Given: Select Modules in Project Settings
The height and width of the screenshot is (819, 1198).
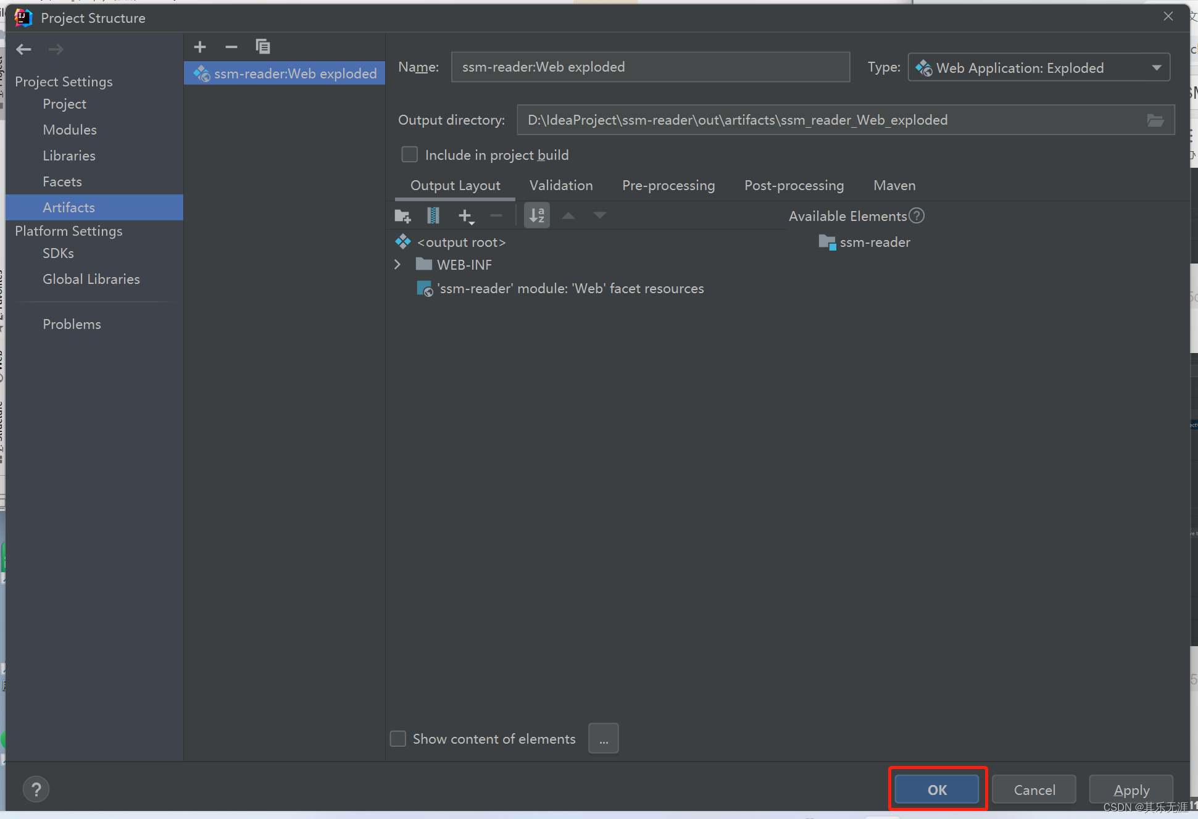Looking at the screenshot, I should point(70,130).
